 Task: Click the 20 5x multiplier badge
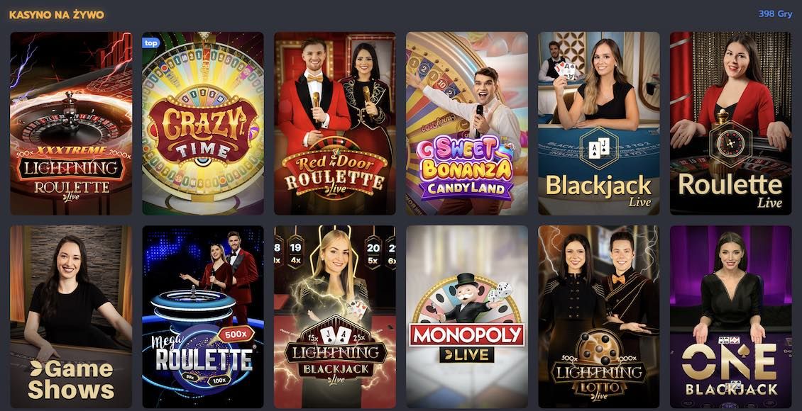pos(373,252)
